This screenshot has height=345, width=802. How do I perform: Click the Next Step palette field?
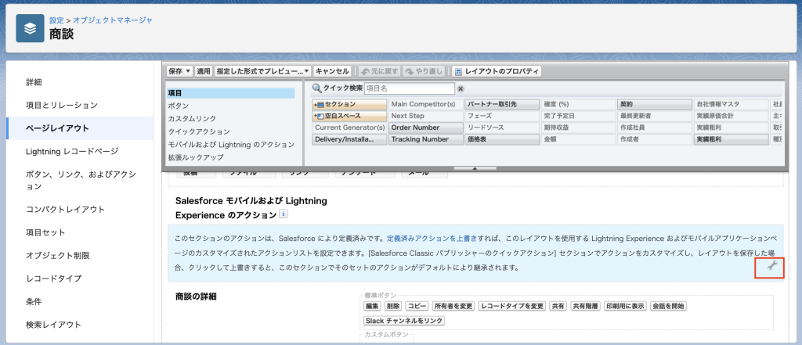tap(425, 116)
